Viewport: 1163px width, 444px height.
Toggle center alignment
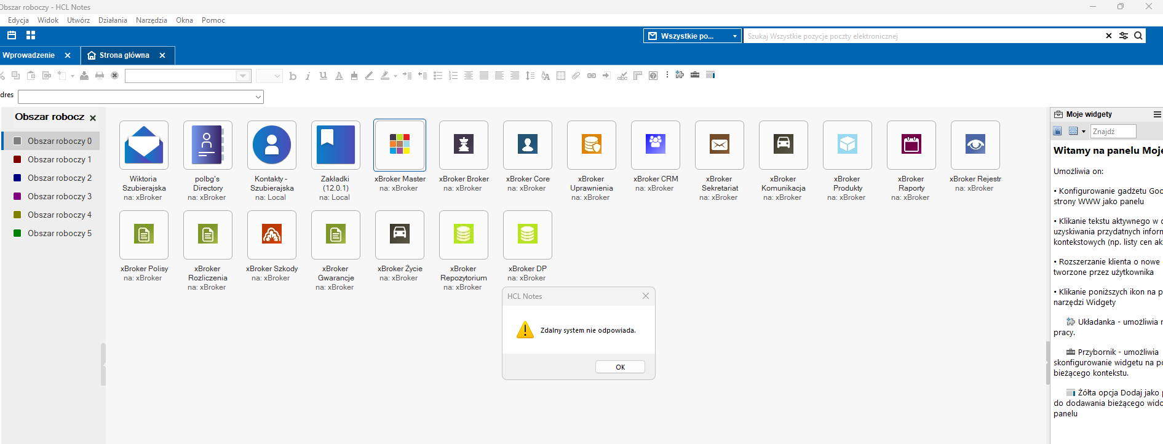coord(469,76)
